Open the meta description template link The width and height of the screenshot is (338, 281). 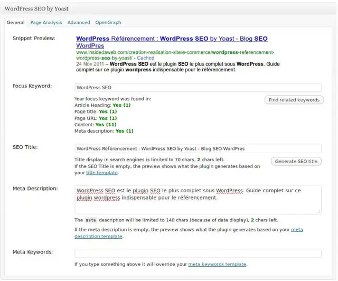coord(189,233)
